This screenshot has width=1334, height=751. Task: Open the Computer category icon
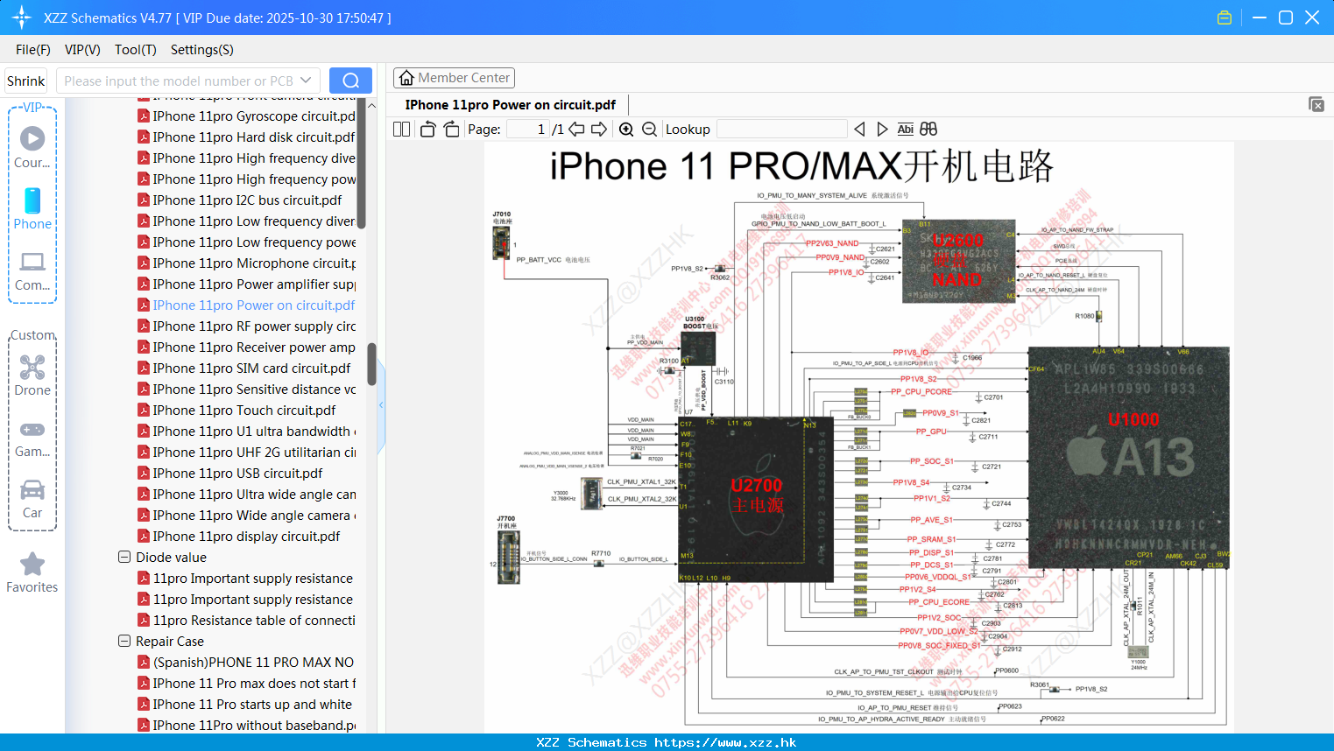coord(32,270)
